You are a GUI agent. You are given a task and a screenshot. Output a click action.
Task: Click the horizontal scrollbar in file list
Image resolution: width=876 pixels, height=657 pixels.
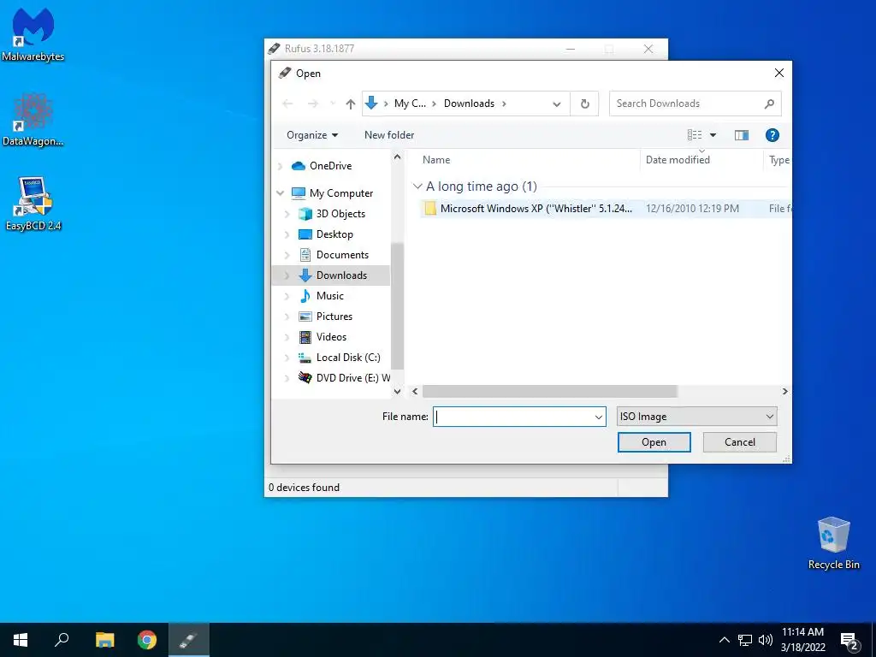point(550,391)
